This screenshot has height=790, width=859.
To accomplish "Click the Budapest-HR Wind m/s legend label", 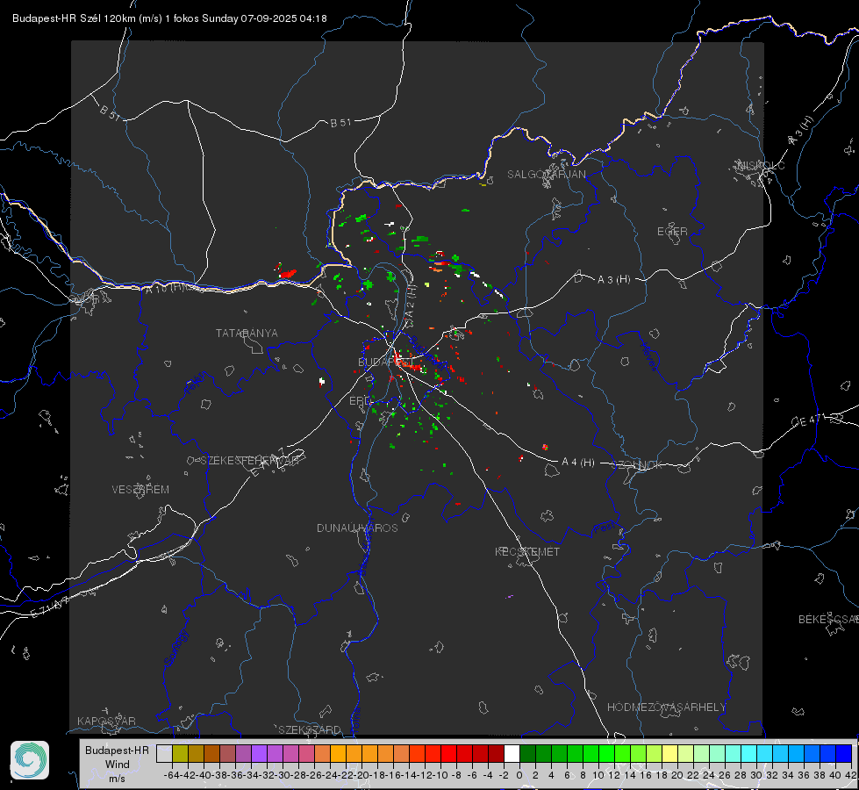I will (x=117, y=764).
